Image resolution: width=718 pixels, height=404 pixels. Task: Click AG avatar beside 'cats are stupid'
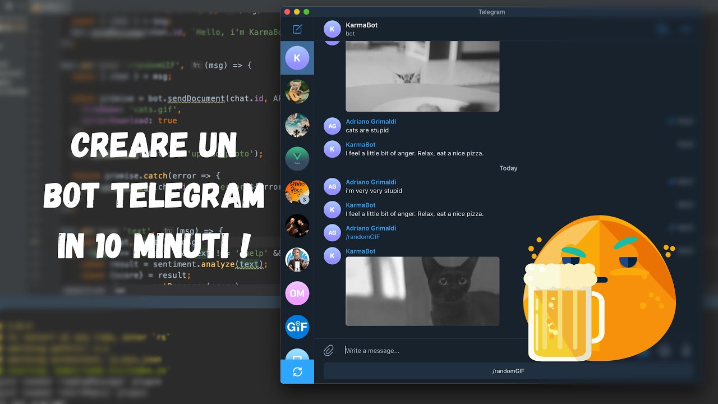(x=333, y=126)
